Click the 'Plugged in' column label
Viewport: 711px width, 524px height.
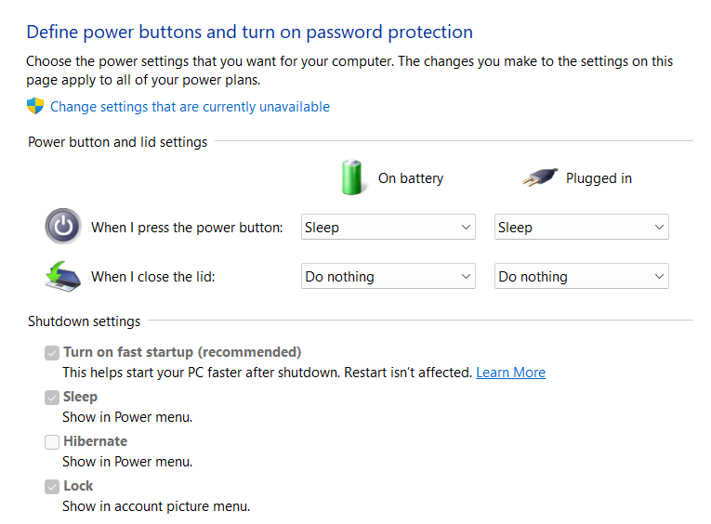click(599, 178)
